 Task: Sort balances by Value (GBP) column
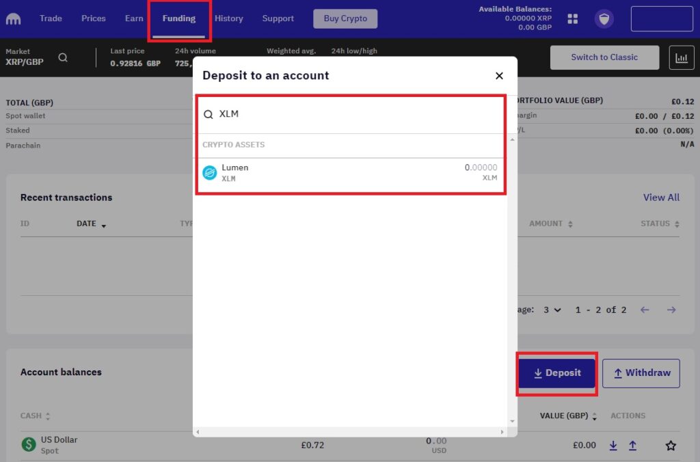(568, 416)
